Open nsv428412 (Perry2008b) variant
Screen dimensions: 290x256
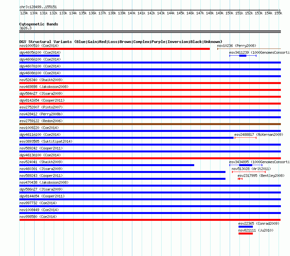(41, 114)
